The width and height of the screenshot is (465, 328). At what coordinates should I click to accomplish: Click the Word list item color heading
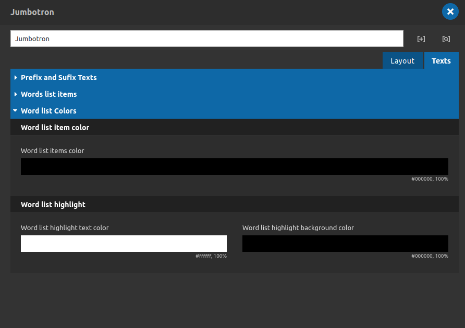tap(55, 128)
